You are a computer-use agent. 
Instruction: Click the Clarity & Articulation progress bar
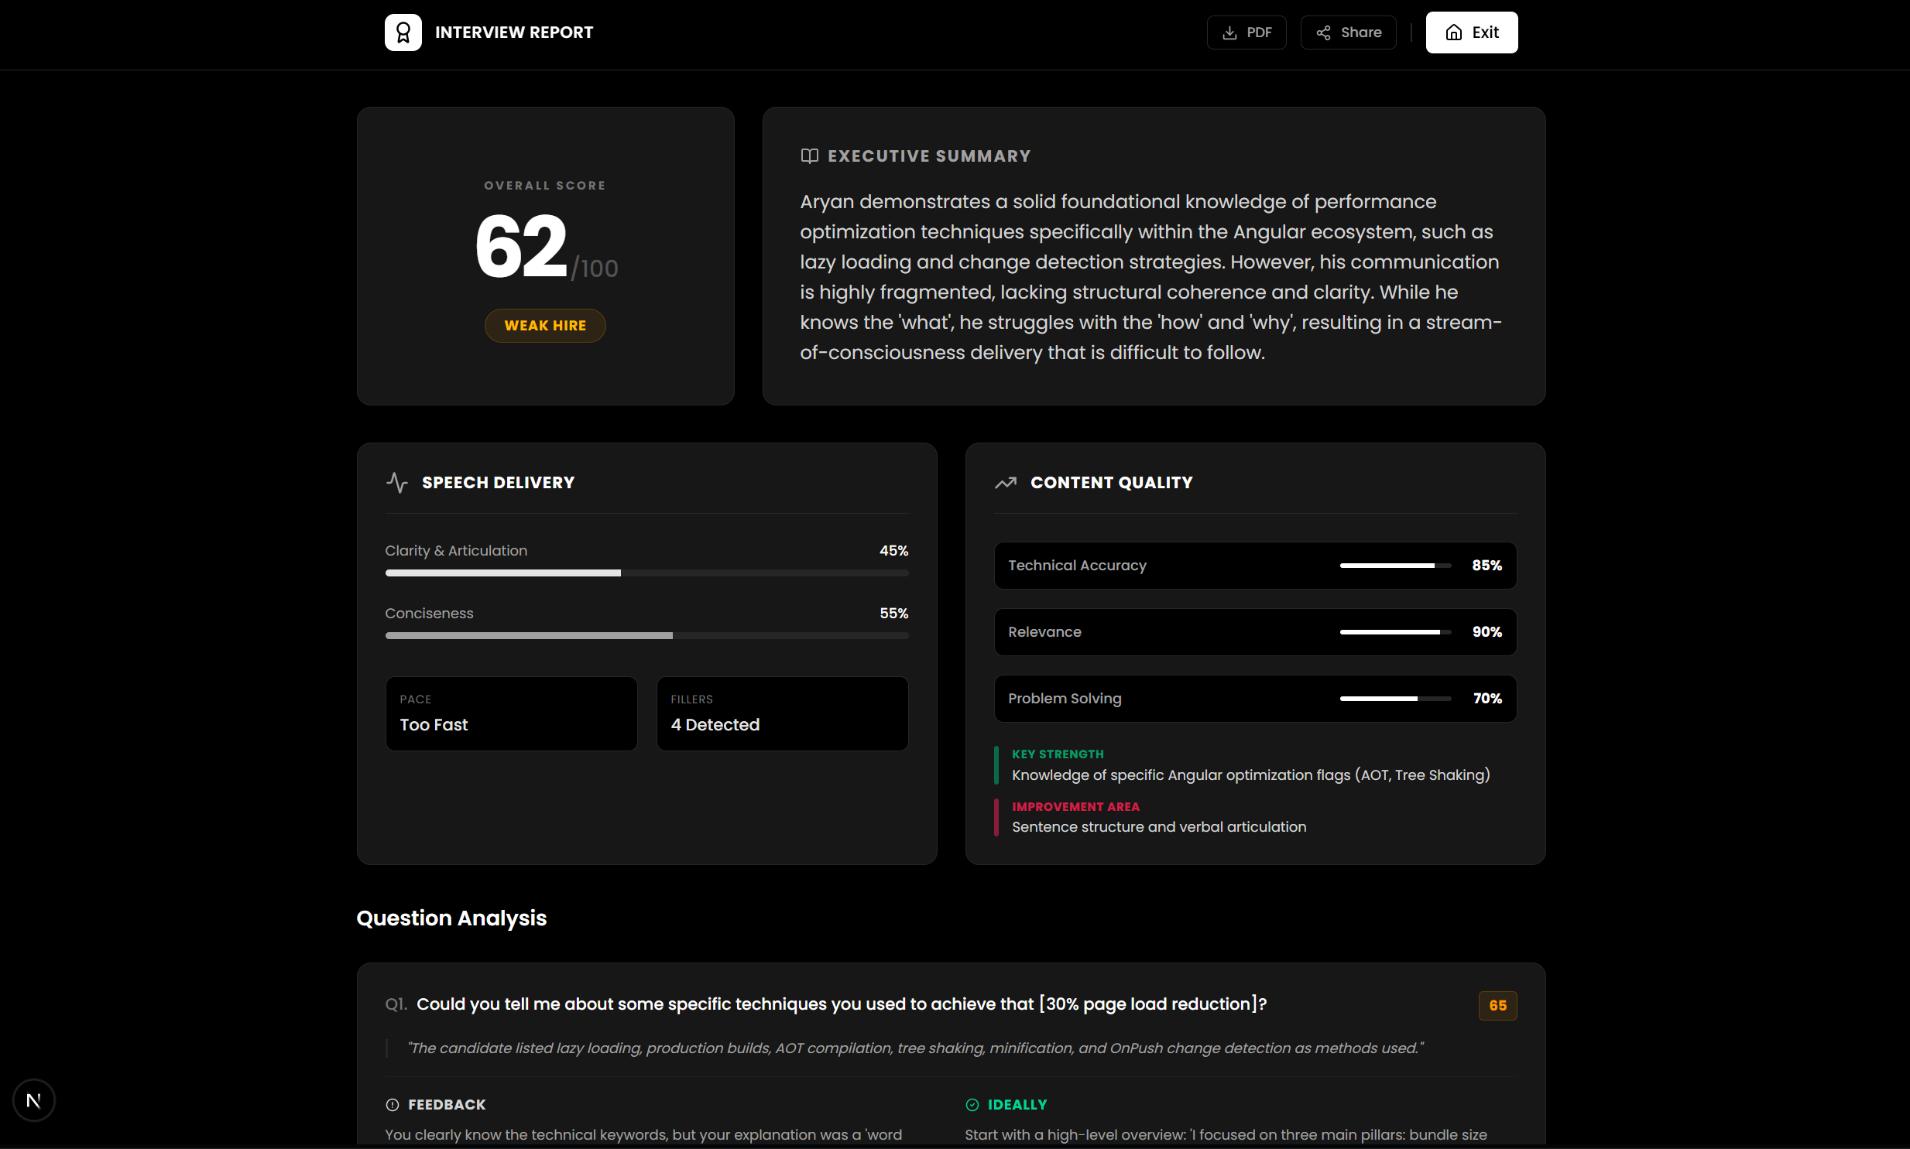tap(646, 573)
